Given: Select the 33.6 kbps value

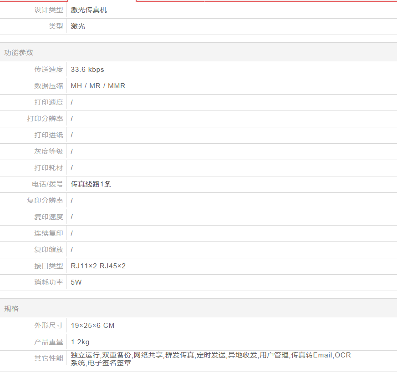Looking at the screenshot, I should coord(87,70).
